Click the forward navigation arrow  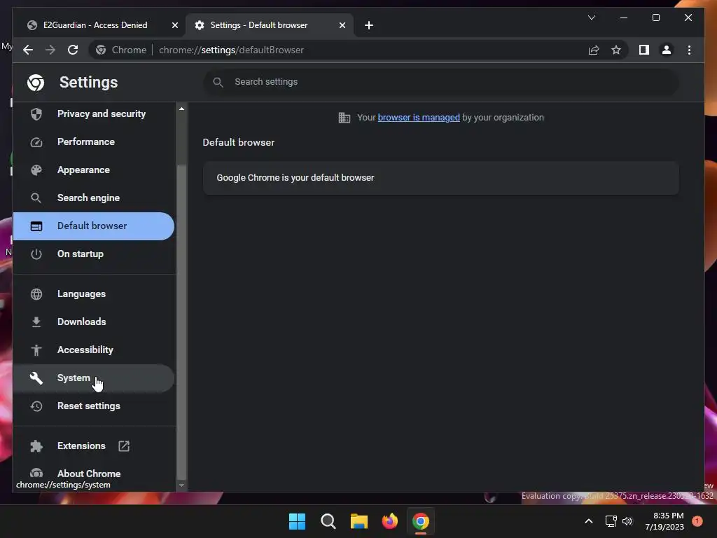[50, 50]
